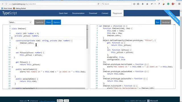Click the Object.defineProperty line in JavaScript pane
Screen dimensions: 182x102
tap(129, 40)
